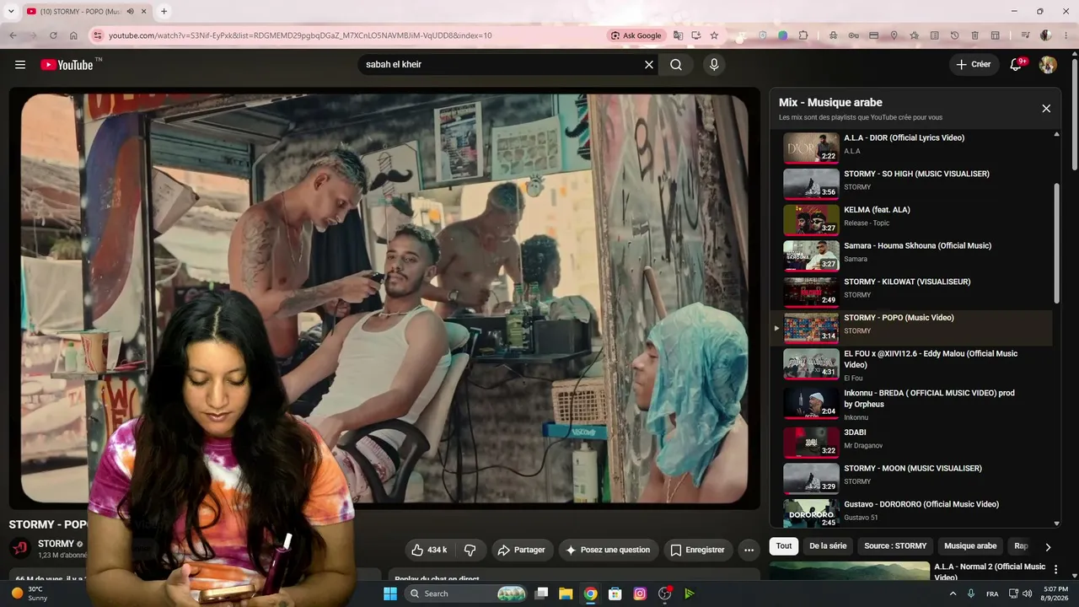Select the Source : STORMY chip

click(895, 546)
